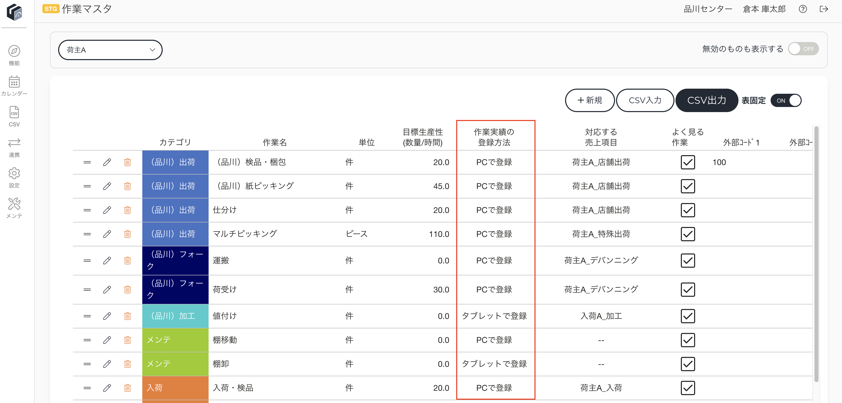This screenshot has width=842, height=403.
Task: Toggle 無効のものも表示する switch
Action: point(803,49)
